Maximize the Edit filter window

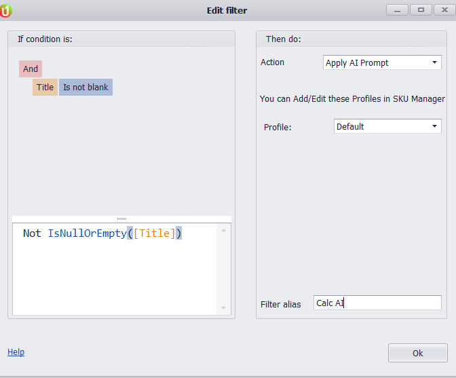[421, 10]
